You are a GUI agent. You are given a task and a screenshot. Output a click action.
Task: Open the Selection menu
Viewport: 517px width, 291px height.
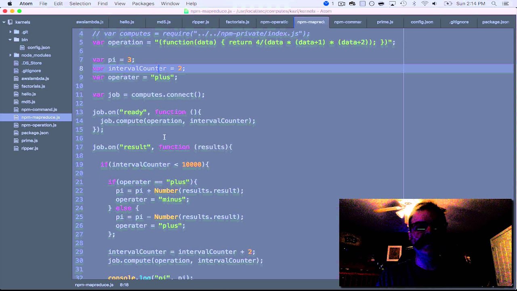[x=80, y=4]
